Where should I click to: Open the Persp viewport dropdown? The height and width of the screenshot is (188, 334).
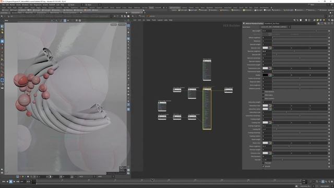114,25
